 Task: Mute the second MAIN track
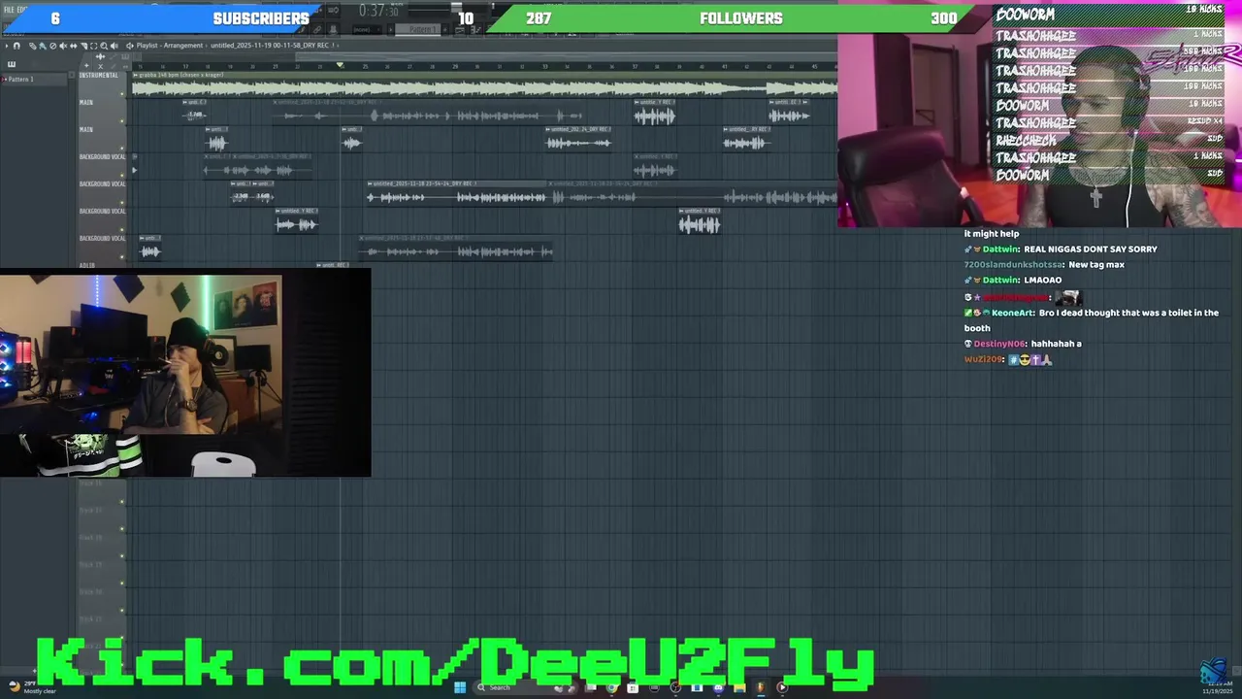[x=122, y=148]
